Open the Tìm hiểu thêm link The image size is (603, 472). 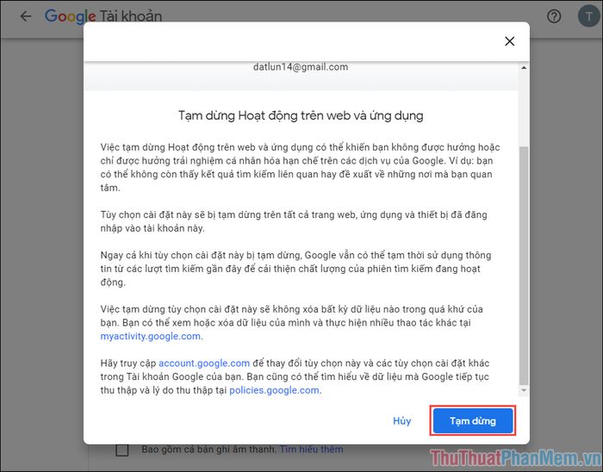(x=311, y=450)
